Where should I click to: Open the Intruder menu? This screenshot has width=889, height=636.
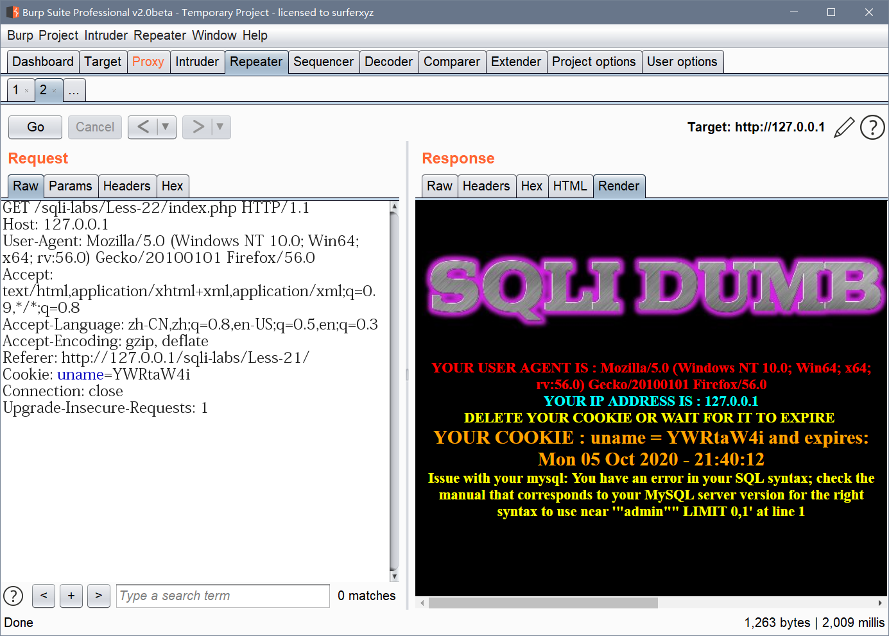point(105,35)
